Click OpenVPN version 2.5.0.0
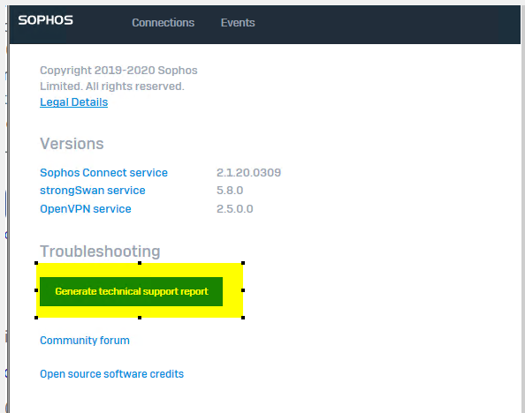 pyautogui.click(x=235, y=208)
